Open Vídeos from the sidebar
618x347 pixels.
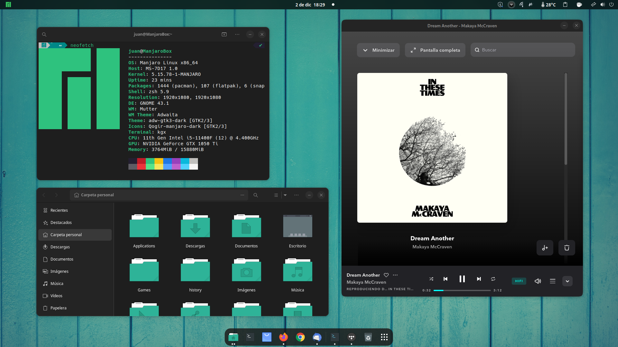point(75,296)
